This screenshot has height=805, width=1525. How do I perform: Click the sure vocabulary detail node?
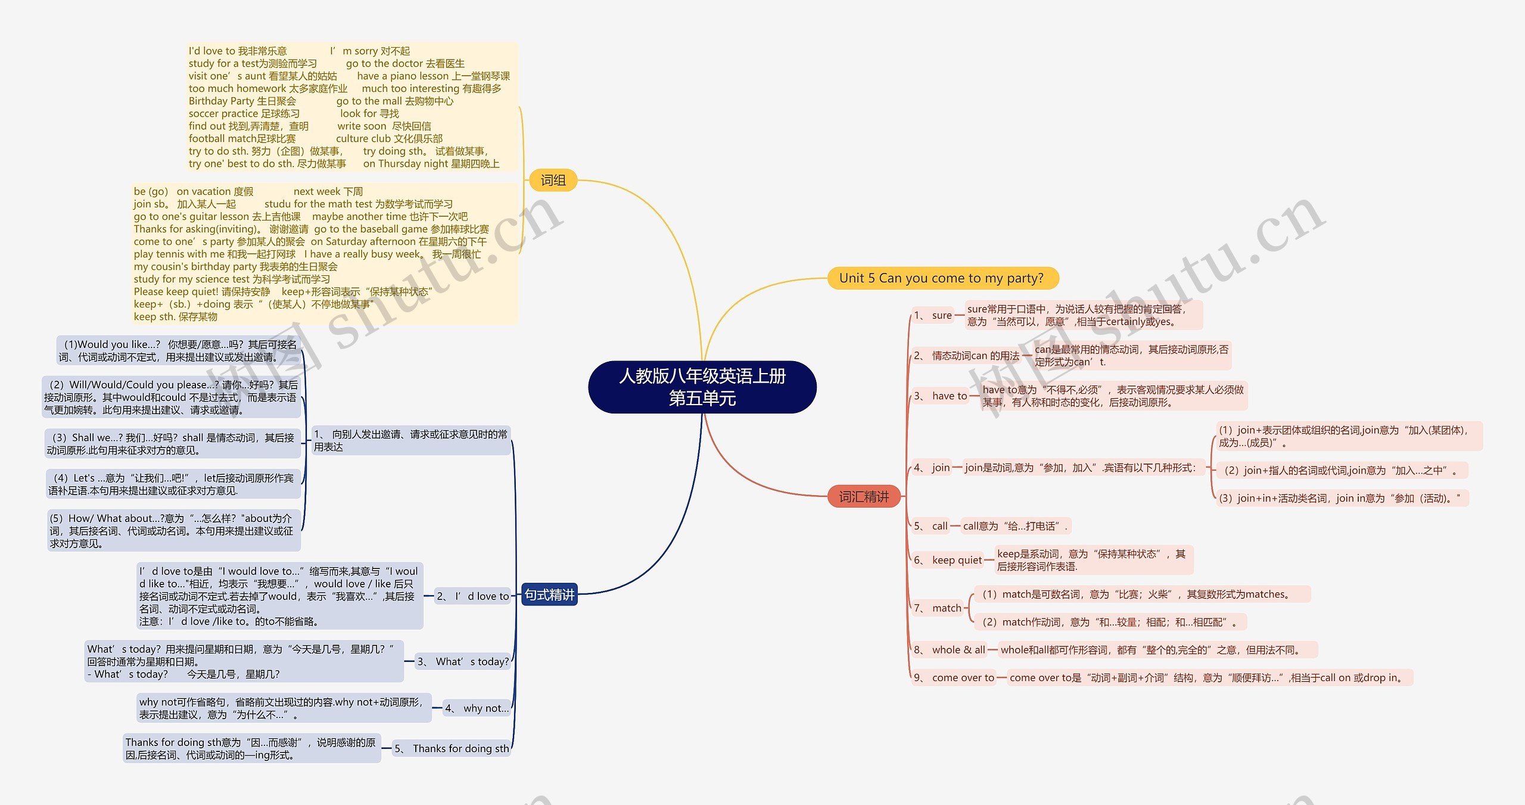coord(1132,321)
